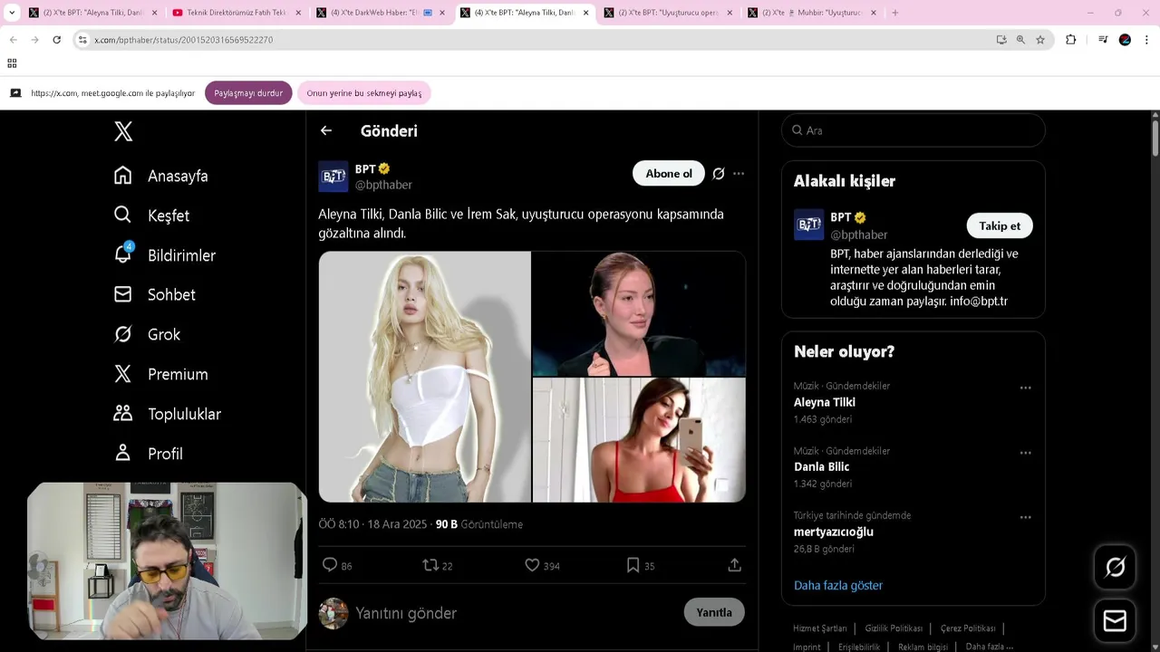Viewport: 1160px width, 652px height.
Task: Click the browser back arrow
Action: point(14,40)
